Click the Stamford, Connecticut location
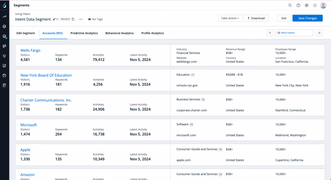Image resolution: width=331 pixels, height=180 pixels. 291,111
